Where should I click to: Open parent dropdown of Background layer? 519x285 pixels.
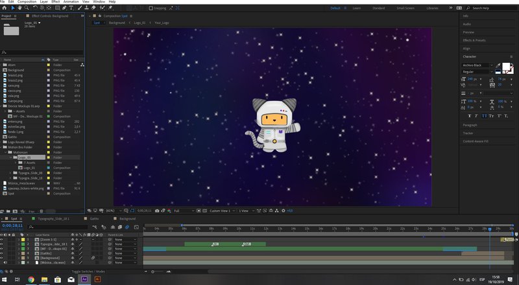click(125, 258)
